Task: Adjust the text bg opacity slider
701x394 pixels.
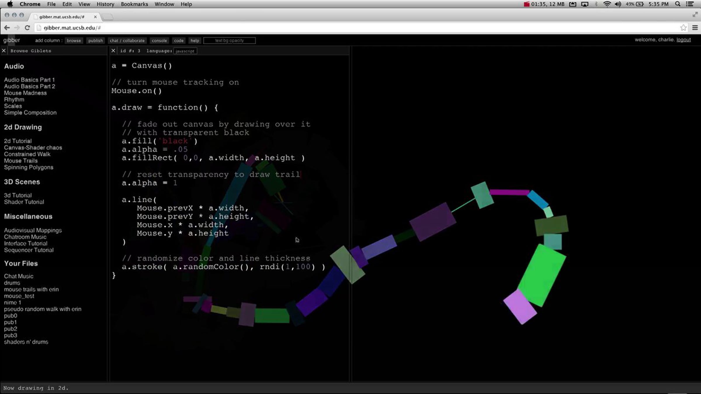Action: (229, 41)
